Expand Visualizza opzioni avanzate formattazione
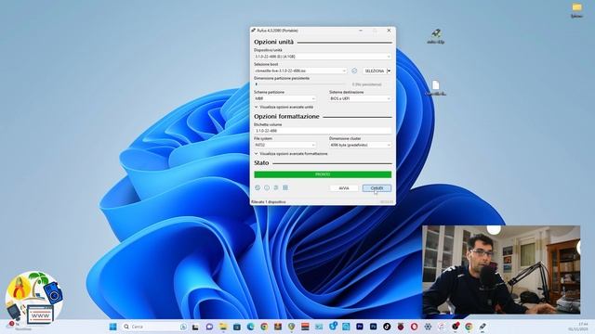 point(291,154)
